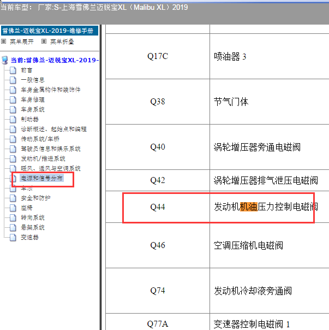Click 变速器控制电磁阀 1 description
This screenshot has width=329, height=330.
pyautogui.click(x=252, y=324)
